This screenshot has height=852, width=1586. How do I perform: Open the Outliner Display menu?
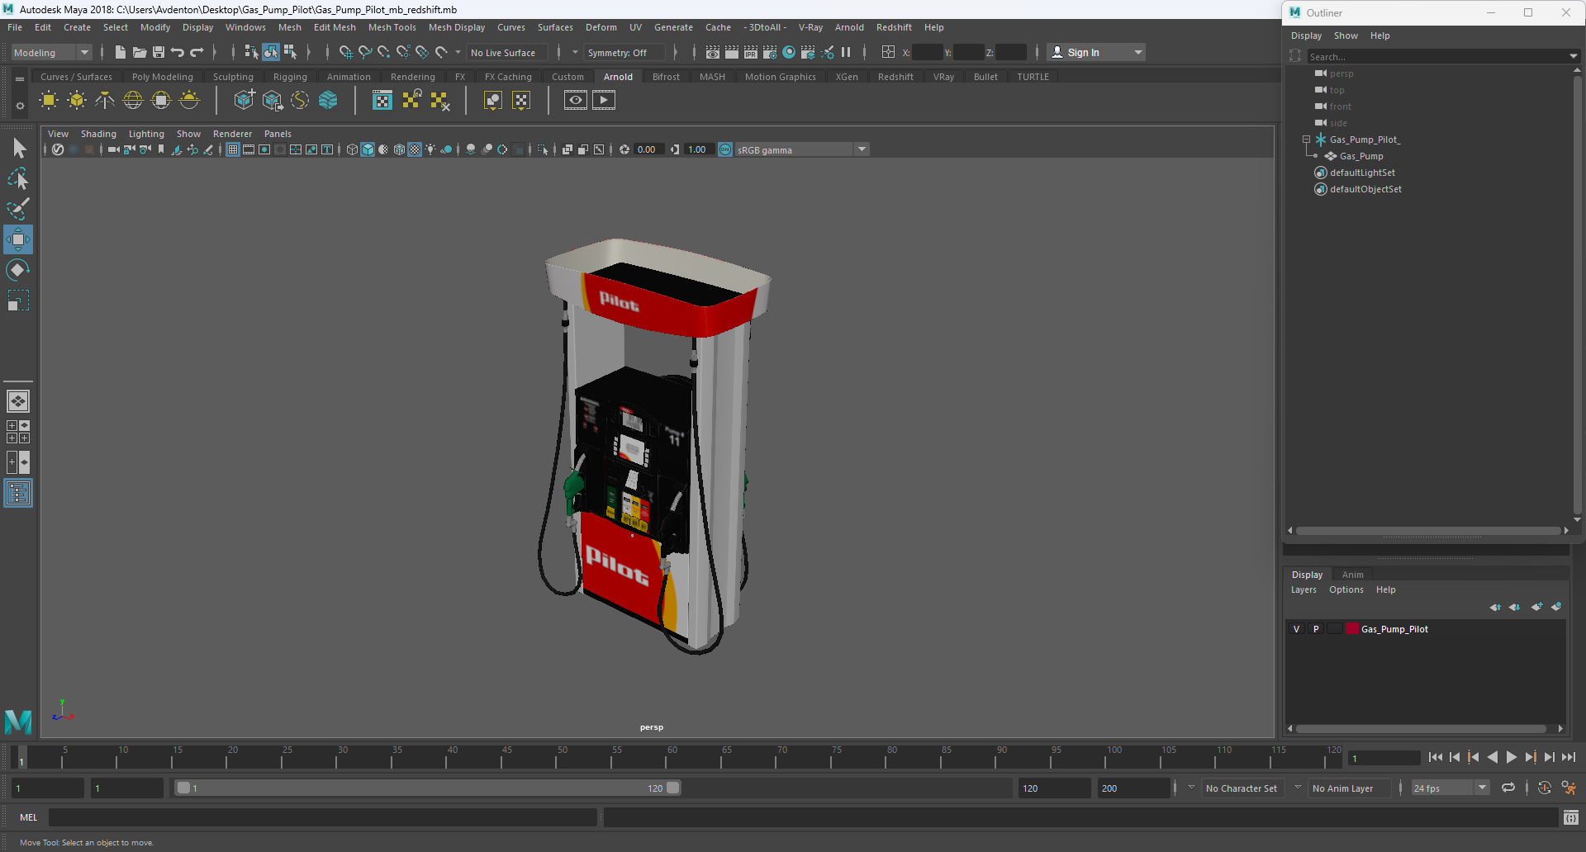click(x=1306, y=35)
